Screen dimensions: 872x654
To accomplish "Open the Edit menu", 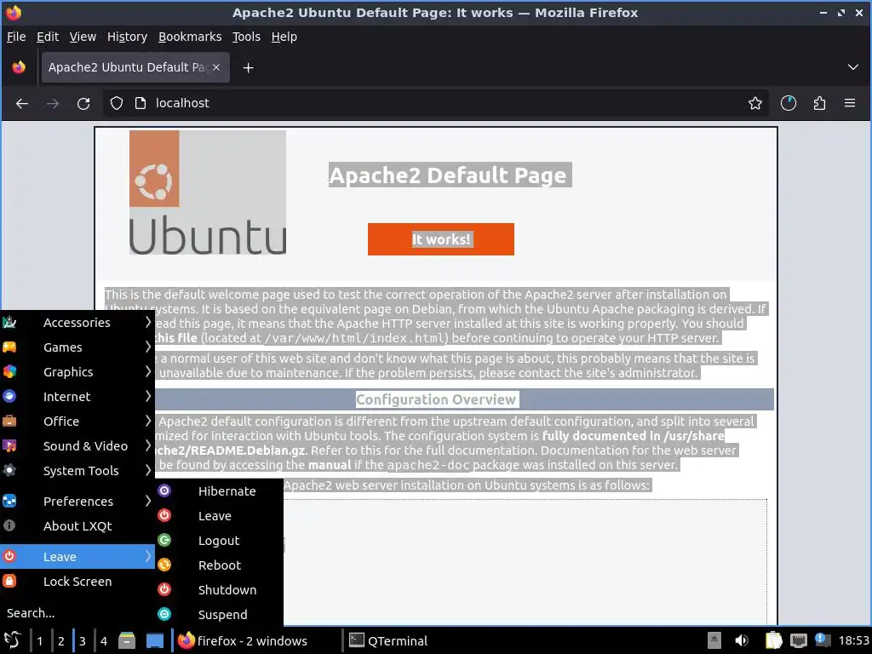I will [x=48, y=37].
